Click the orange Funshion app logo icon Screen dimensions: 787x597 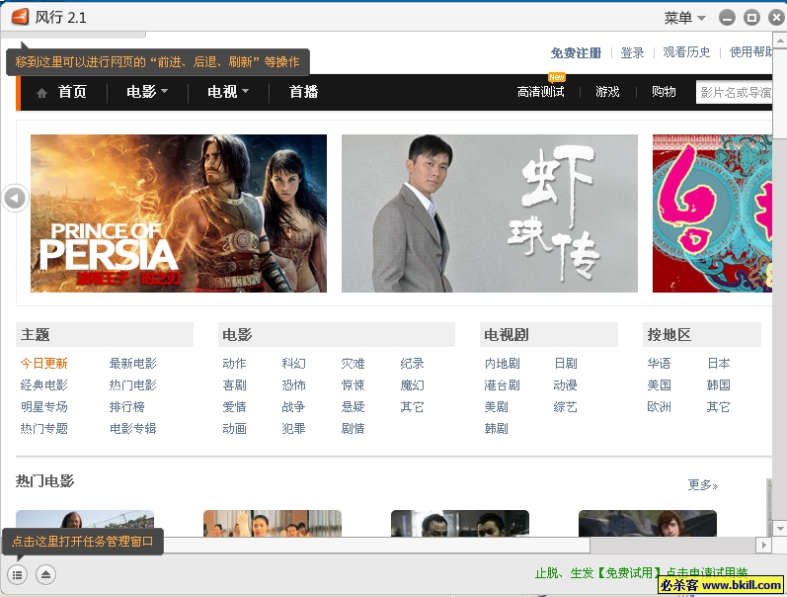click(20, 17)
